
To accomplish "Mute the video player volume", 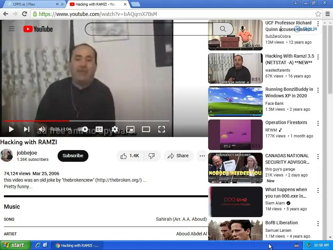I will click(x=42, y=129).
